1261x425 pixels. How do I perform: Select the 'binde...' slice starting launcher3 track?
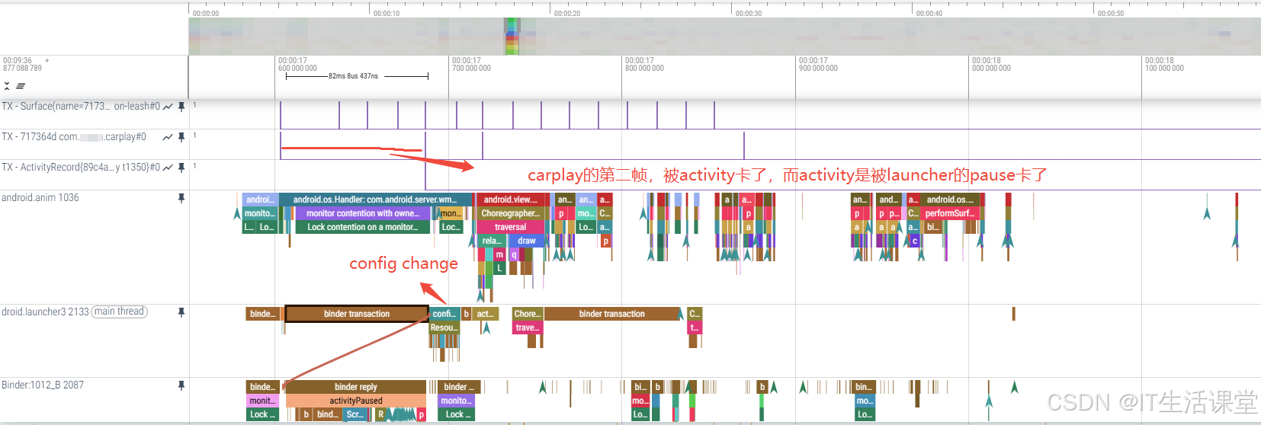(x=263, y=314)
